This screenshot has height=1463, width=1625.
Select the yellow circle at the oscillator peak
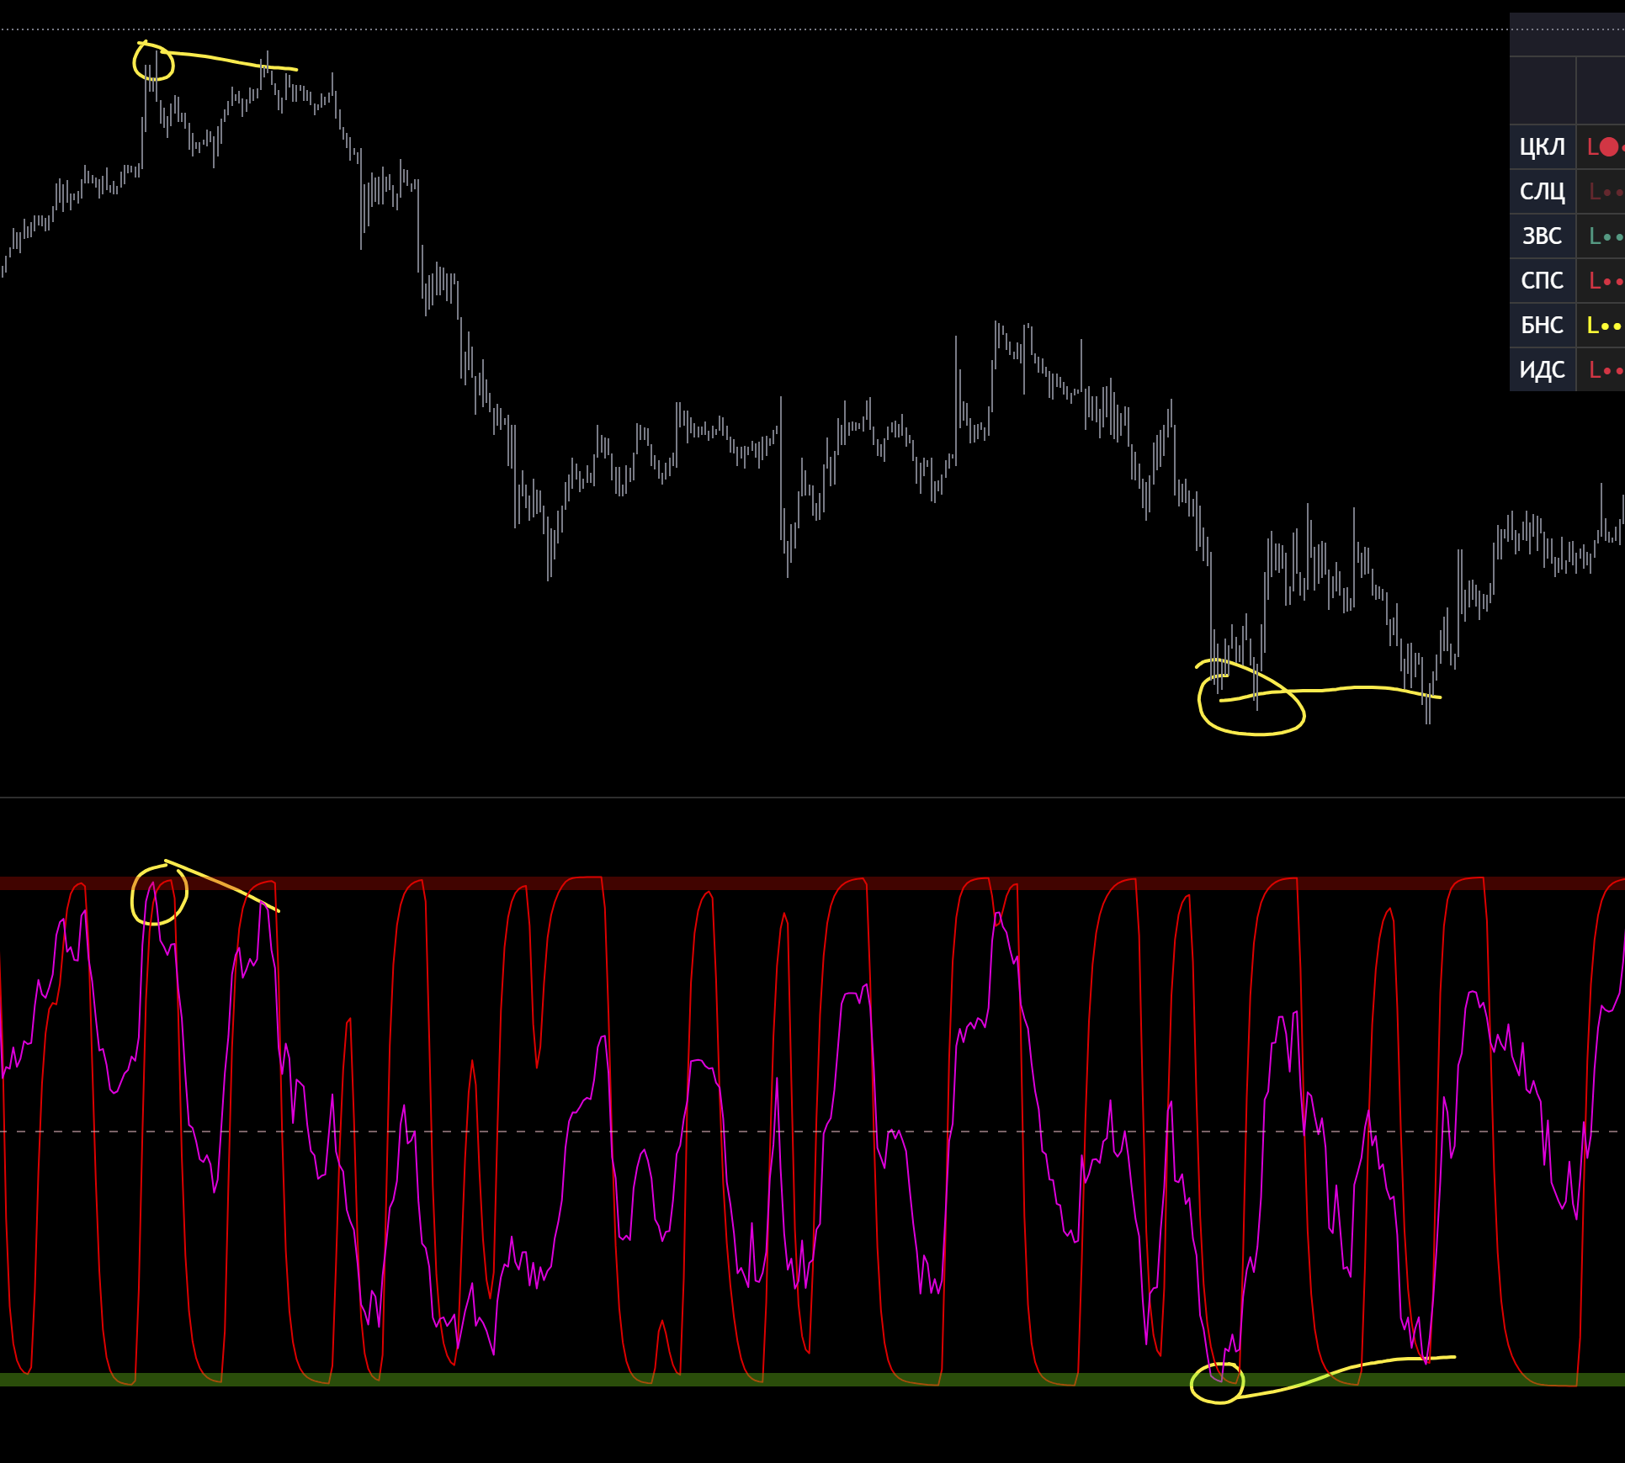133,898
